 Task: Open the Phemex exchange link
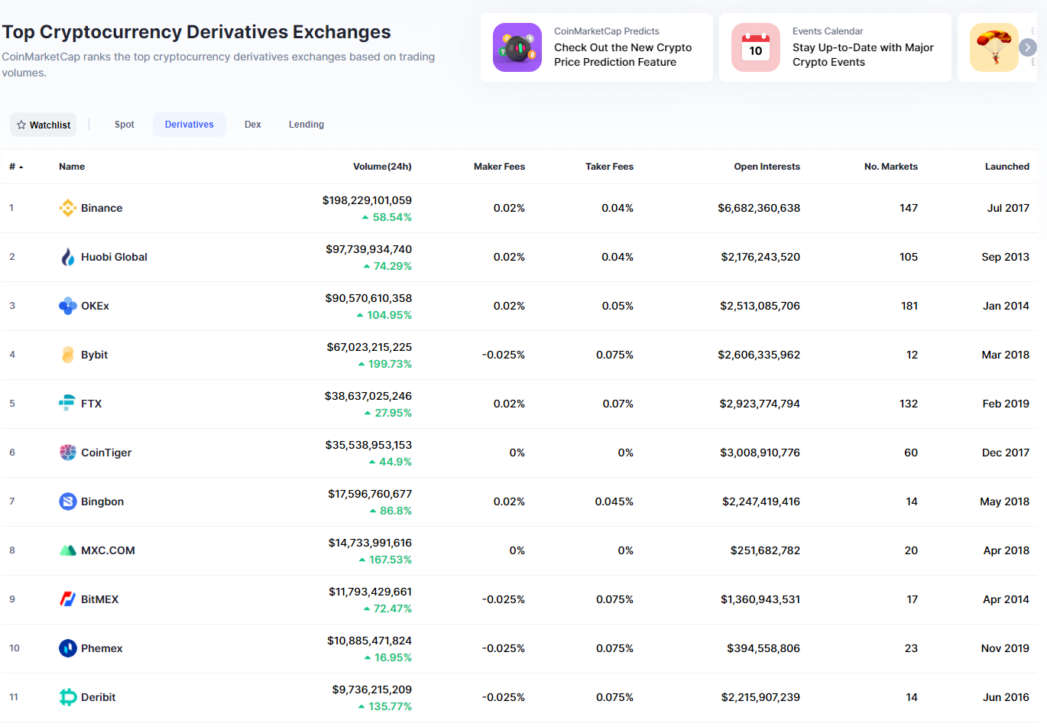point(102,648)
